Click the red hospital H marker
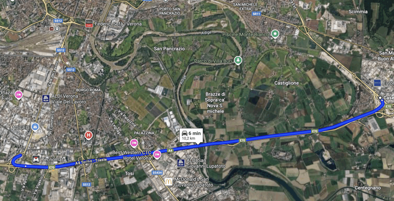The image size is (394, 201). tap(89, 135)
